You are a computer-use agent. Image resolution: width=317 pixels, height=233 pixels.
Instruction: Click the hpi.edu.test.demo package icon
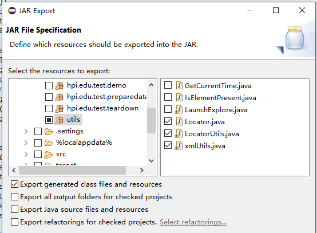click(59, 85)
